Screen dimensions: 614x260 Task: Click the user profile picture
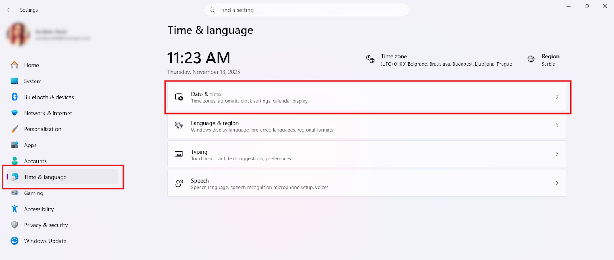18,35
